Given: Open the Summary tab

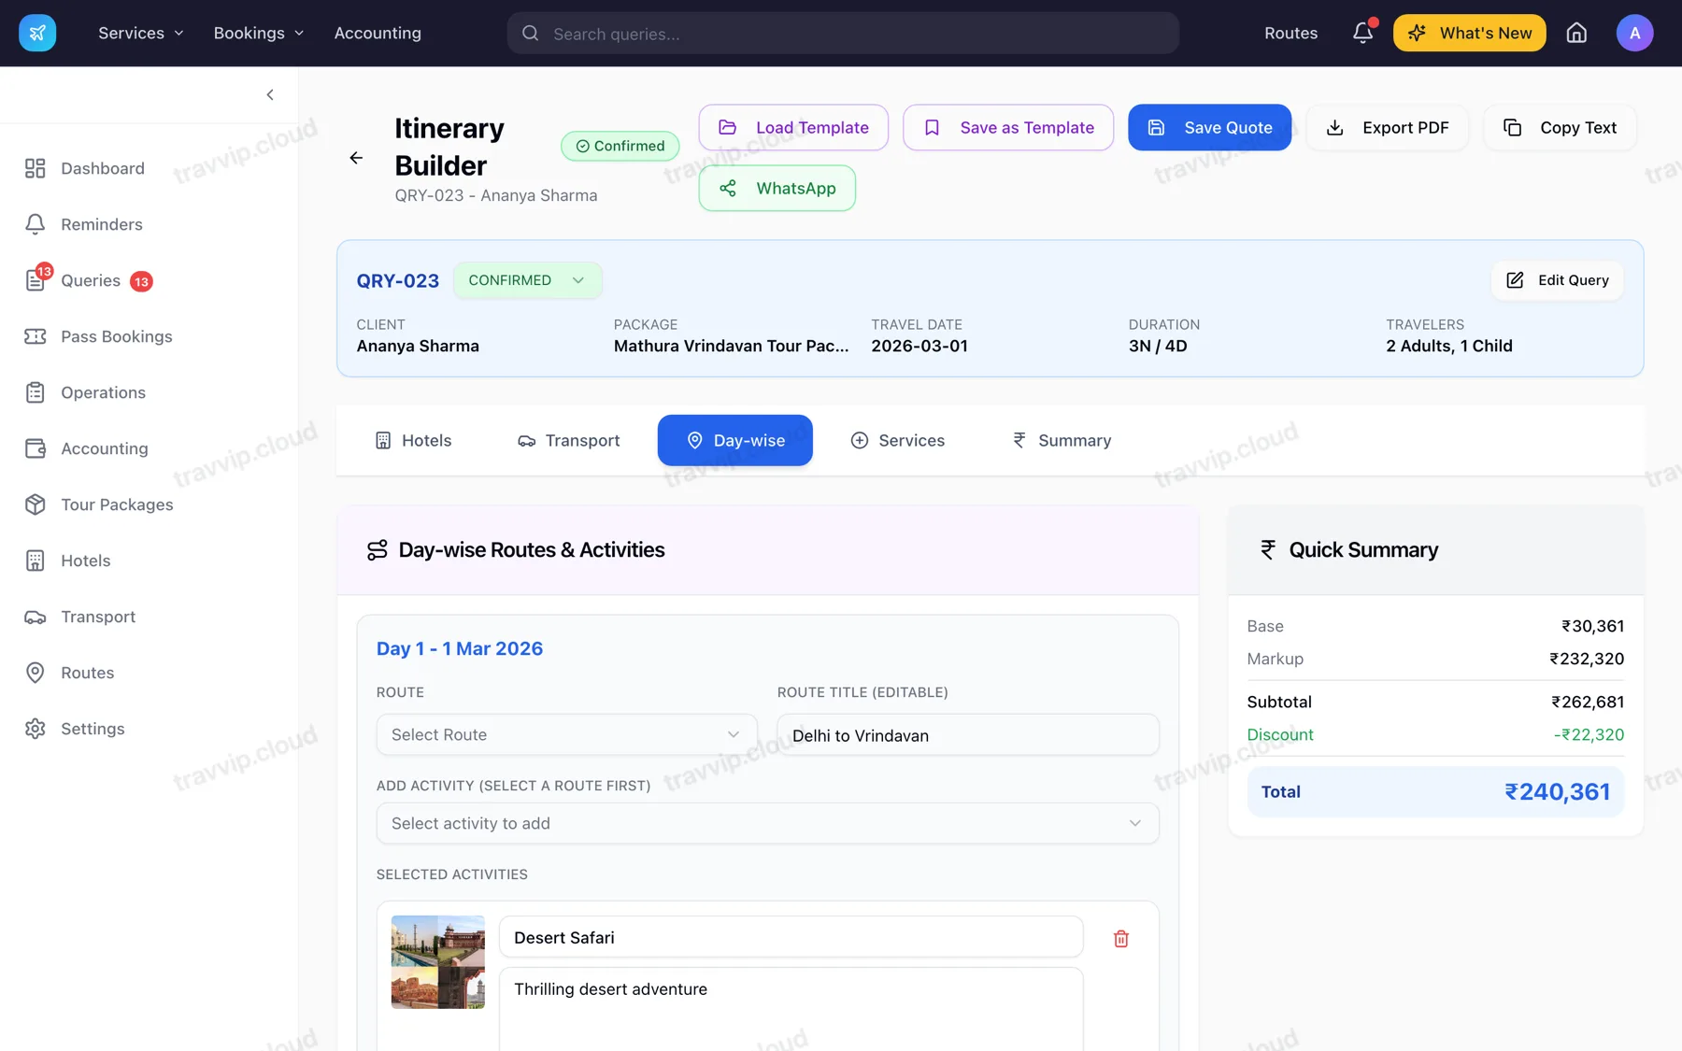Looking at the screenshot, I should point(1062,440).
